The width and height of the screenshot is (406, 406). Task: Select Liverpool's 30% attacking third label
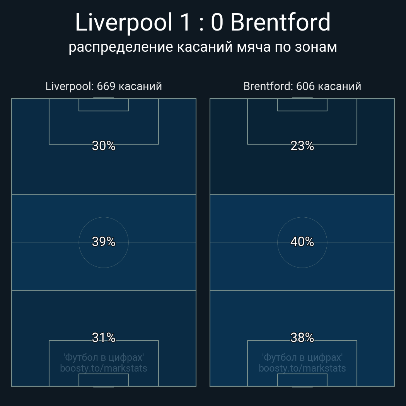[104, 146]
